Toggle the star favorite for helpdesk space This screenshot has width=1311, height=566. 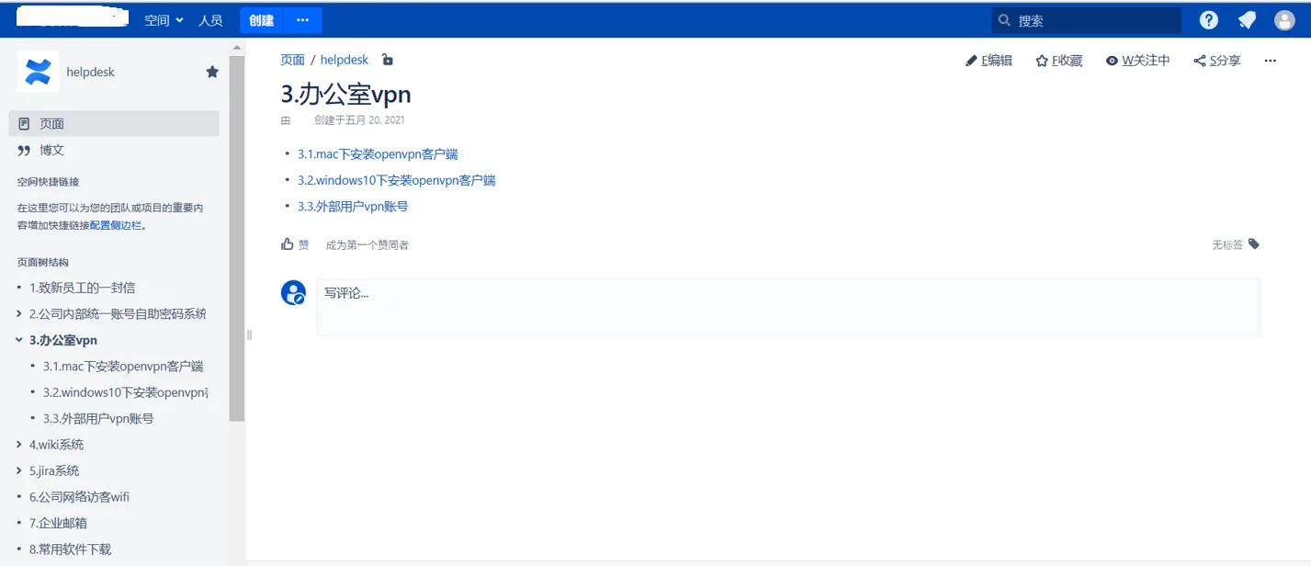(212, 72)
